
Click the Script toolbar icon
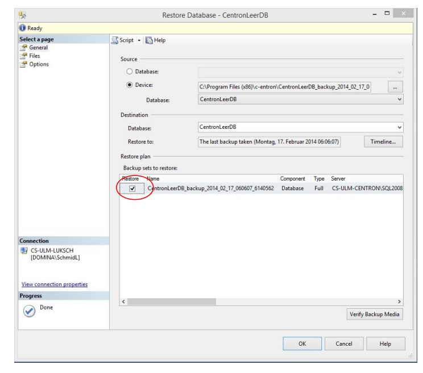[114, 40]
